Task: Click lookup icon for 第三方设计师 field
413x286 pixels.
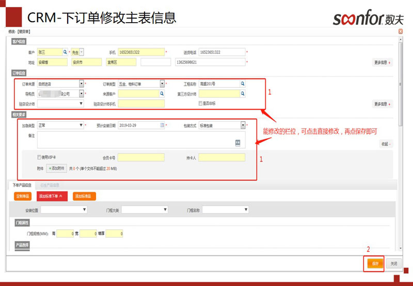Action: tap(243, 93)
